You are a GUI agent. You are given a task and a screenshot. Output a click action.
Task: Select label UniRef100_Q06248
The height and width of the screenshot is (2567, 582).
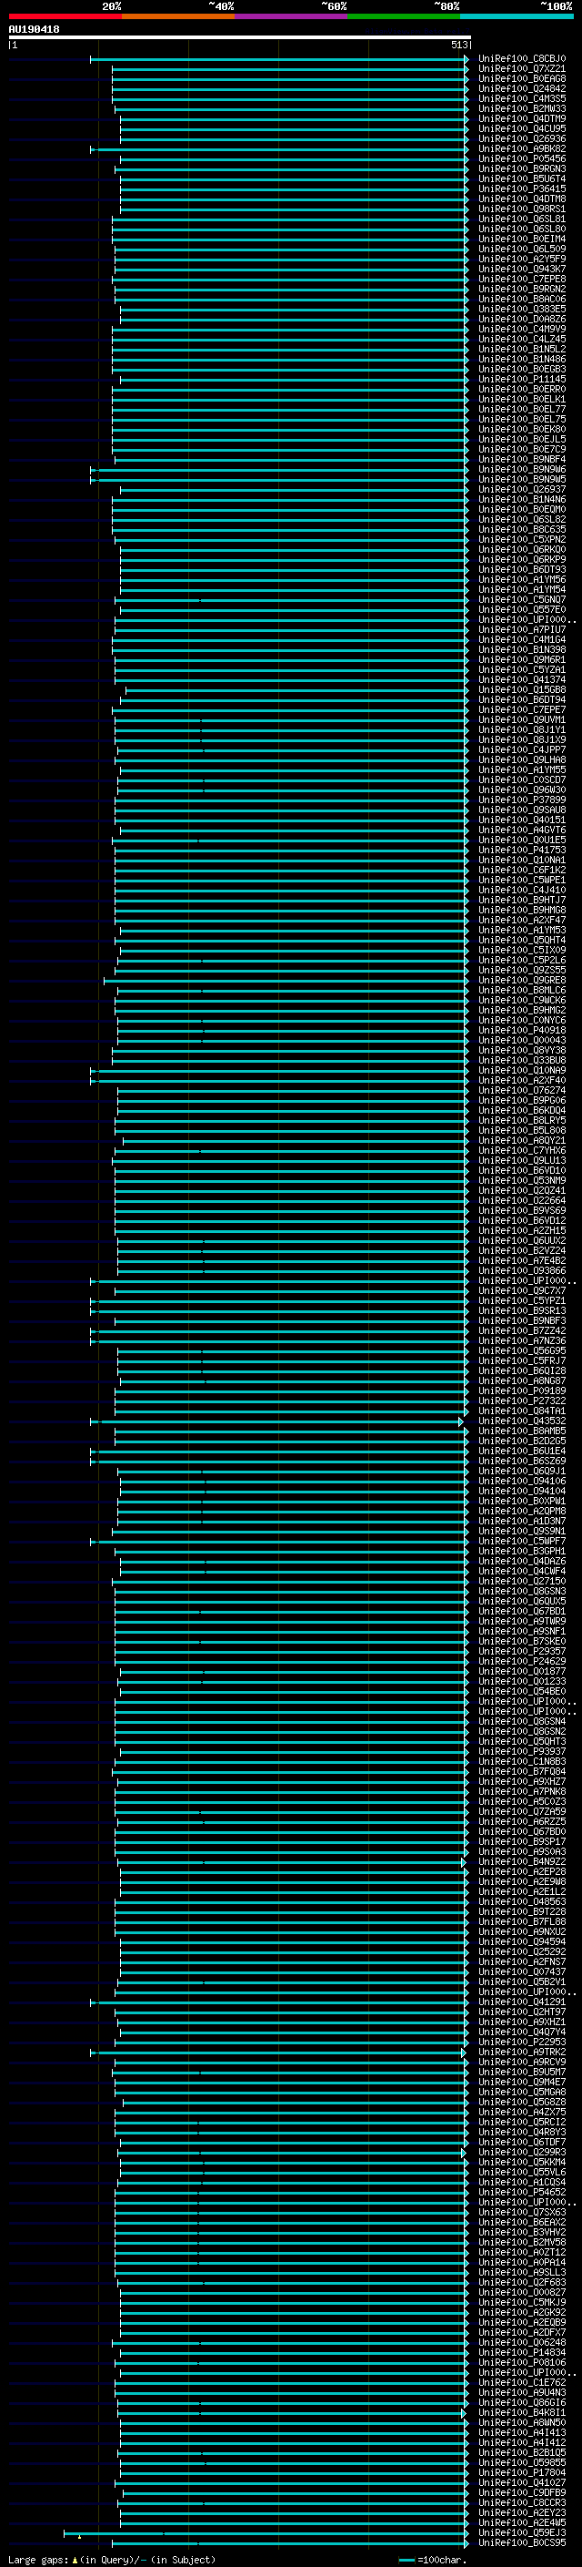(521, 2343)
